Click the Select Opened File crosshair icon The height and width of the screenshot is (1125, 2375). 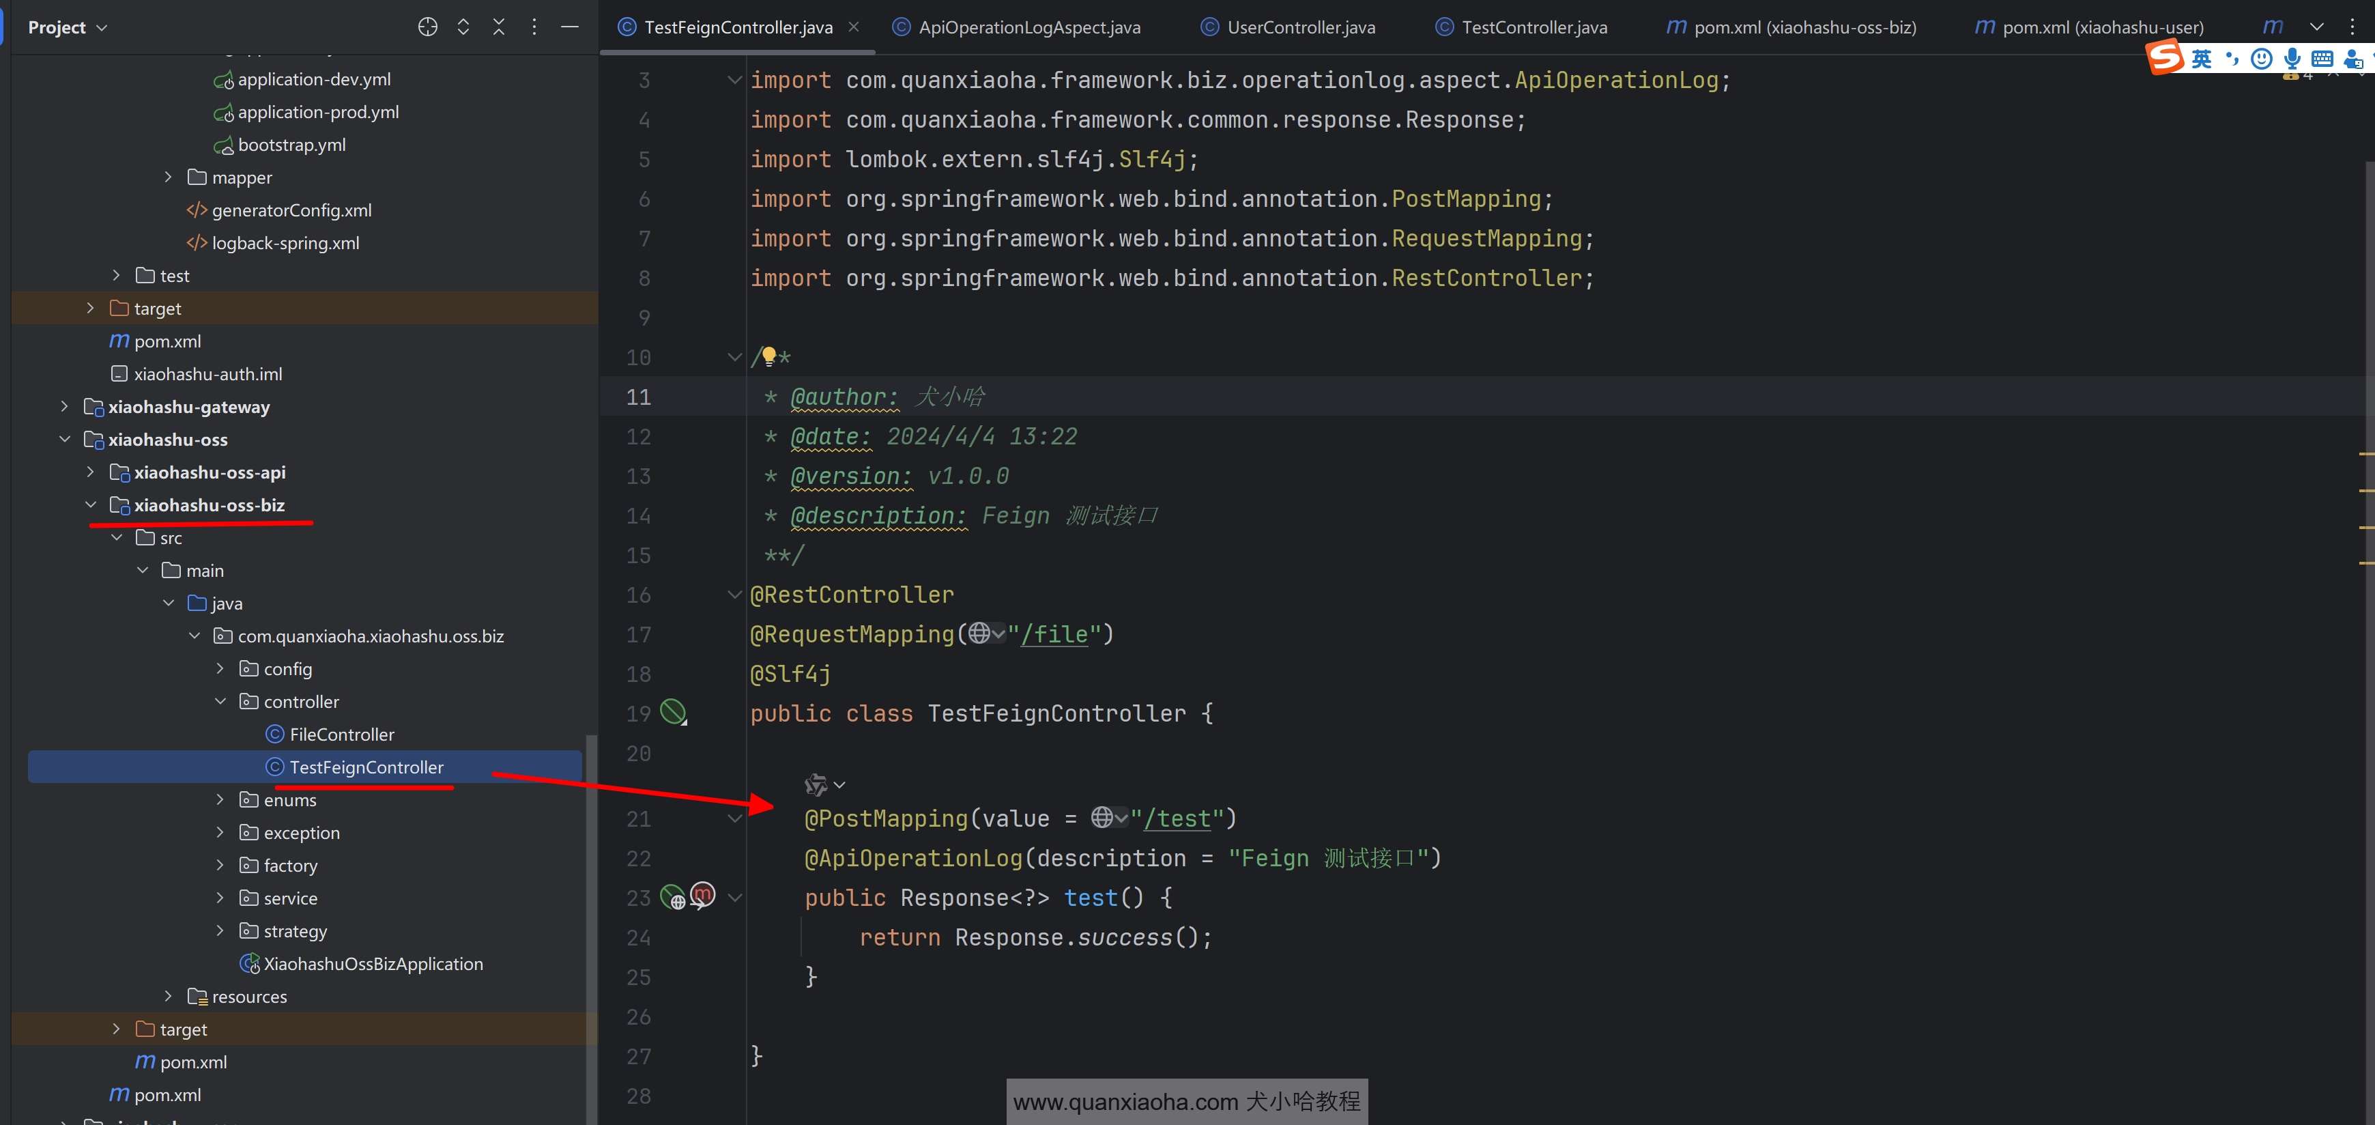[x=427, y=27]
